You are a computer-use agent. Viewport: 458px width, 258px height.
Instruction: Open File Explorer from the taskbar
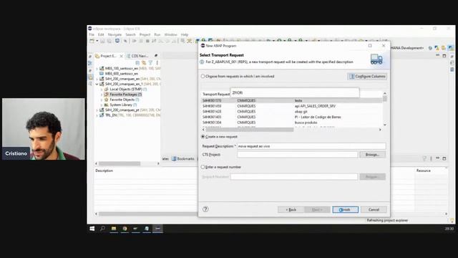click(x=114, y=229)
